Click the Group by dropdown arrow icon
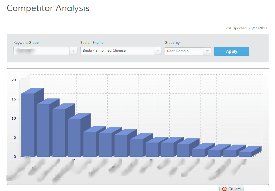This screenshot has width=275, height=191. tap(207, 51)
